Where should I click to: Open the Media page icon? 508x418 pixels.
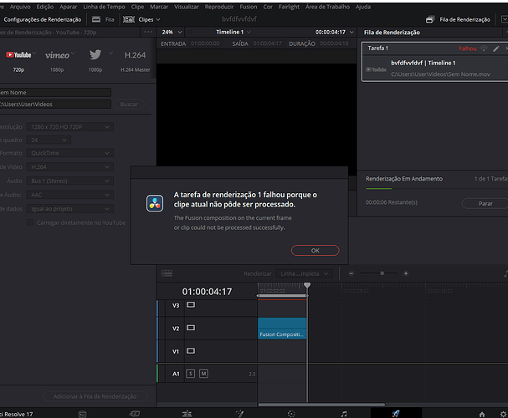(82, 414)
